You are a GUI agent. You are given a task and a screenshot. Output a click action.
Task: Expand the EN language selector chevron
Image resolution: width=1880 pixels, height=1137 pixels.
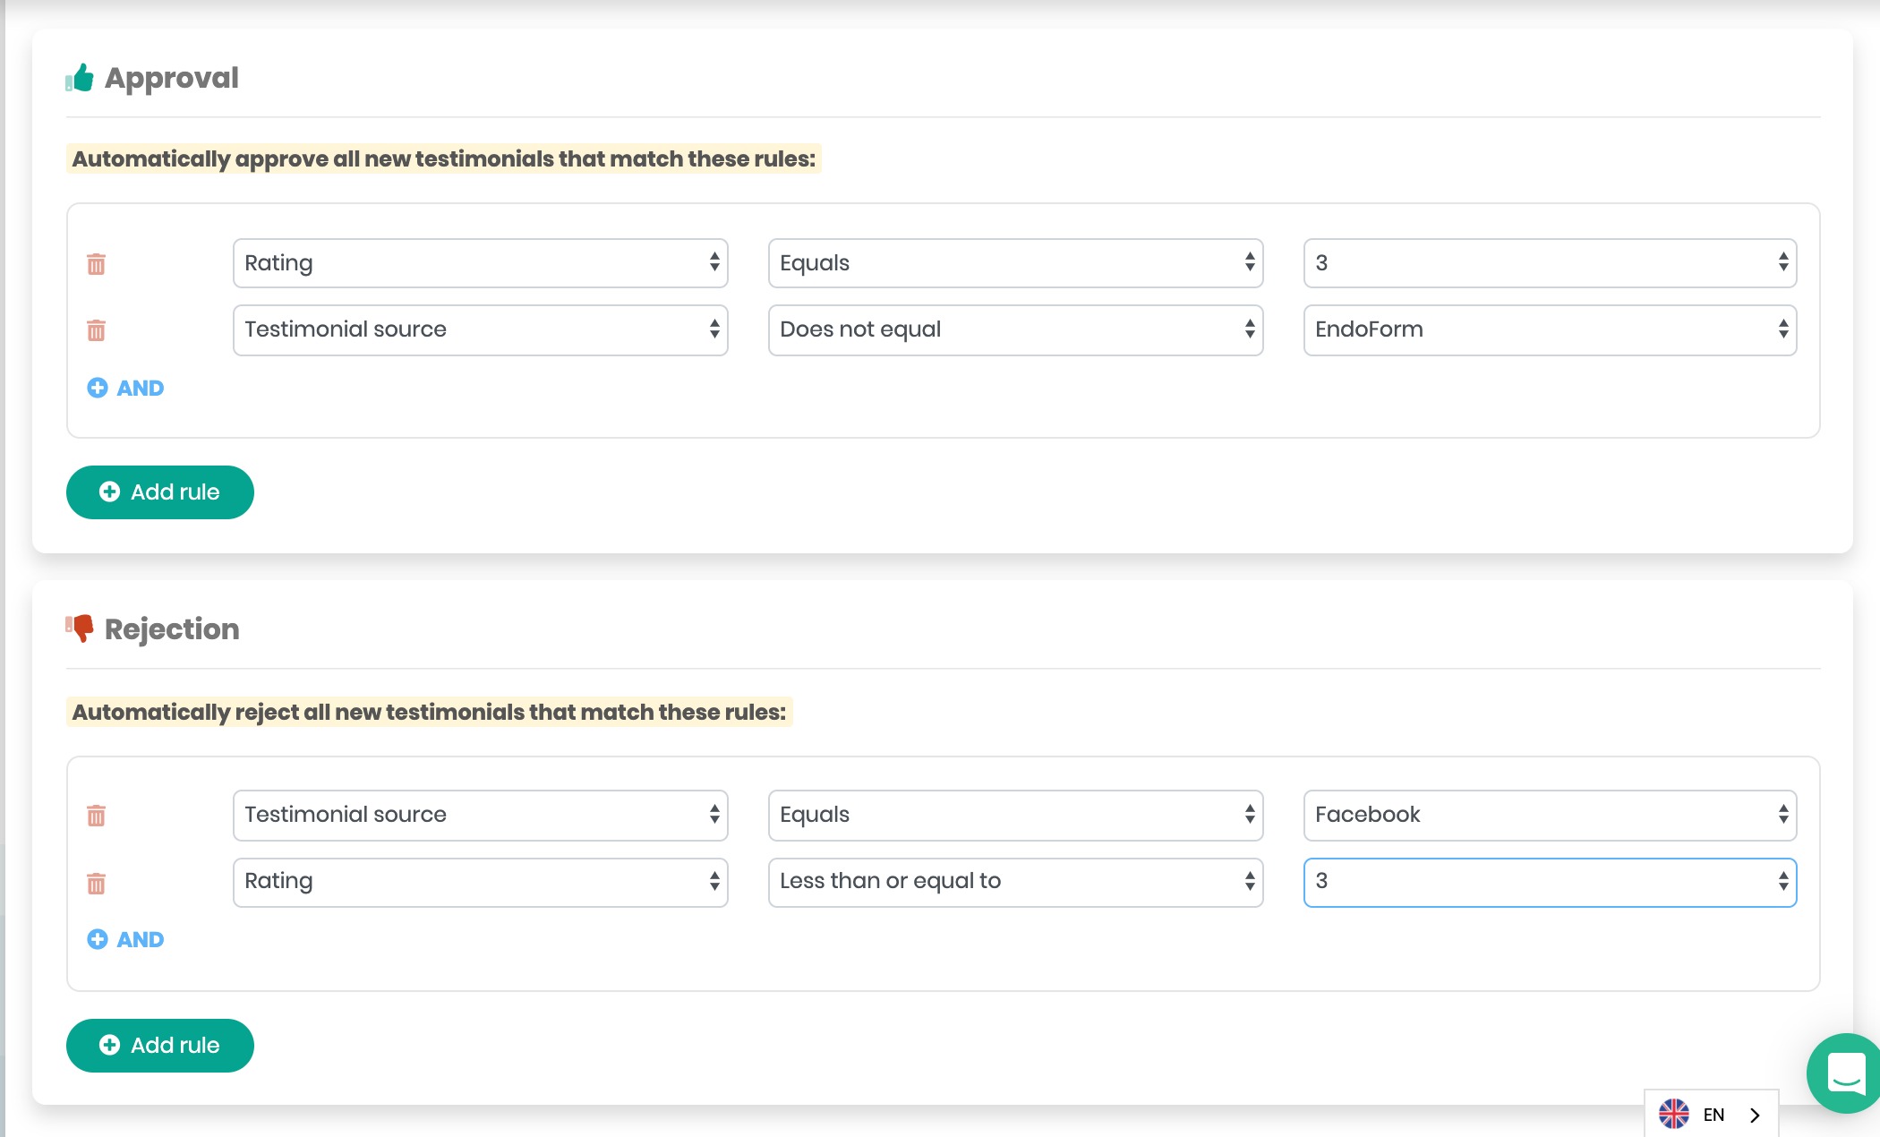tap(1755, 1115)
